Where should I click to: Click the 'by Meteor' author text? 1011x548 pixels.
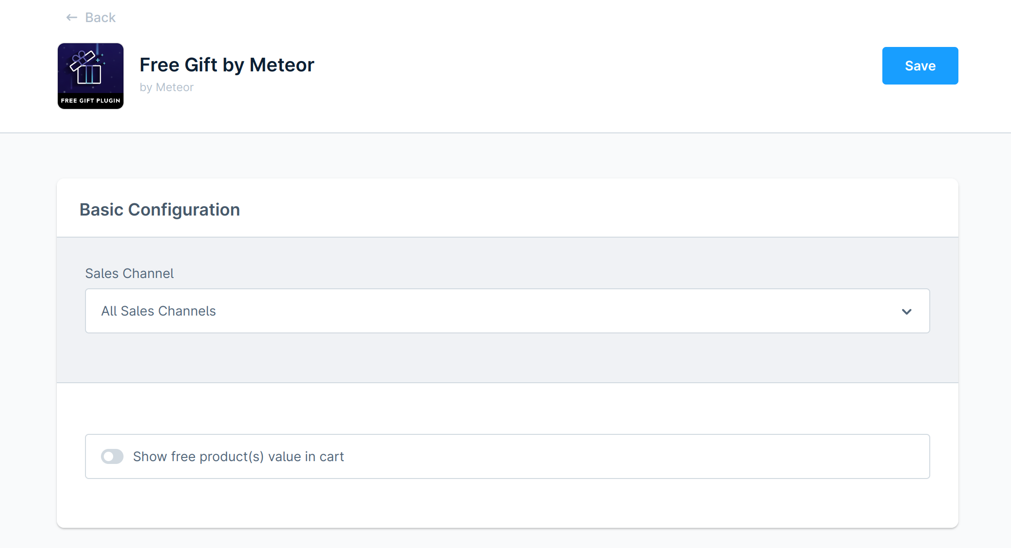[167, 87]
